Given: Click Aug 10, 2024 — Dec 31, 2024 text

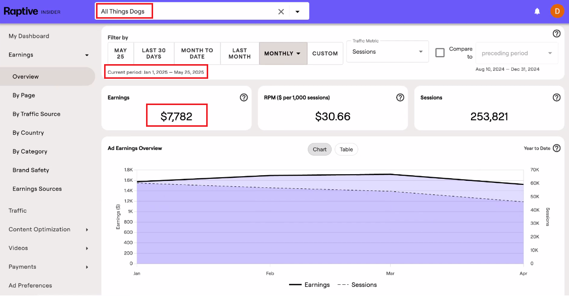Looking at the screenshot, I should [507, 69].
